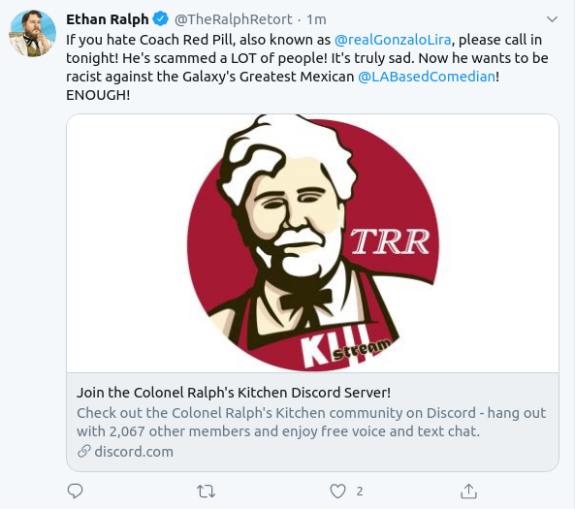Click the TRR text in logo
Screen dimensions: 575x509
(390, 241)
